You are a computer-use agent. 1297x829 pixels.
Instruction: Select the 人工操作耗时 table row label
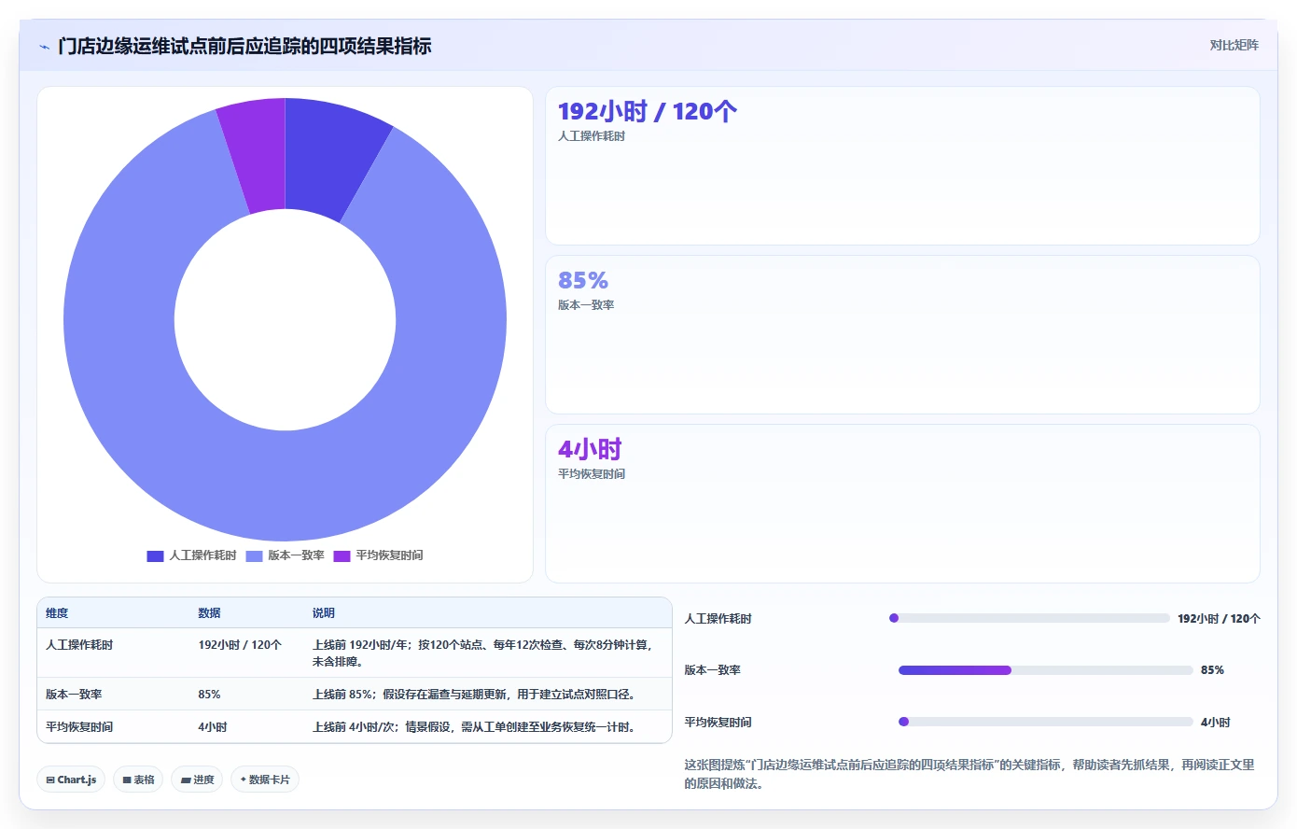tap(79, 645)
